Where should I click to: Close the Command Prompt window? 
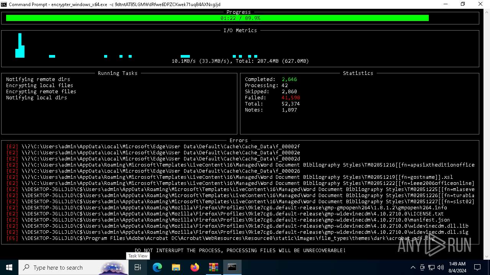point(481,4)
